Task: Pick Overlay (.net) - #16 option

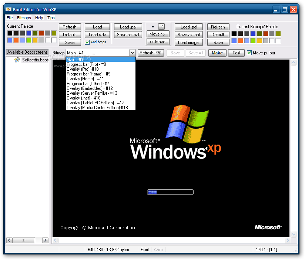Action: tap(101, 98)
